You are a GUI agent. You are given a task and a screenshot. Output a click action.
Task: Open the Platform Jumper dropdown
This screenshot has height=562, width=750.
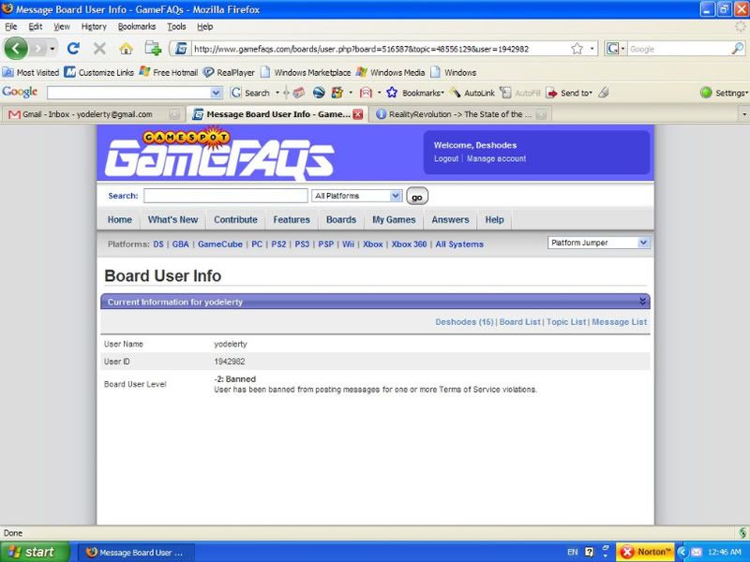click(x=598, y=243)
